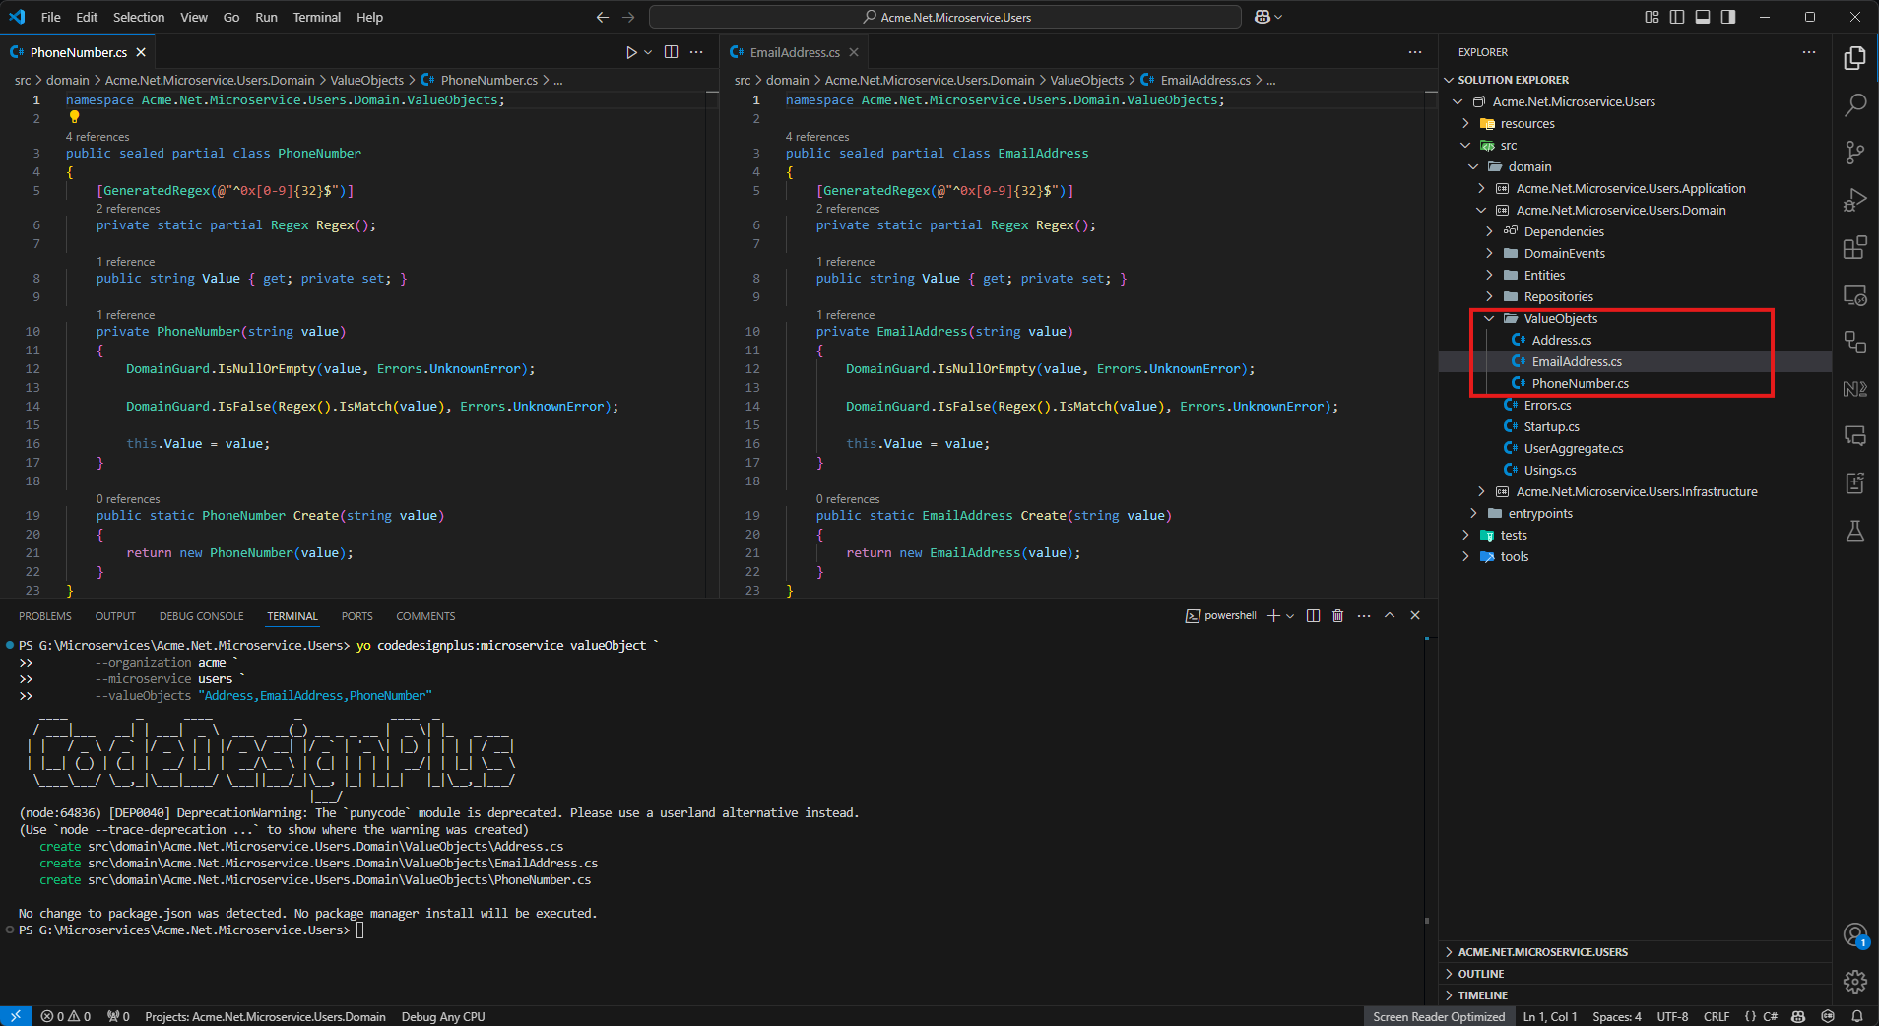
Task: Go forward using the navigation arrow
Action: click(x=628, y=17)
